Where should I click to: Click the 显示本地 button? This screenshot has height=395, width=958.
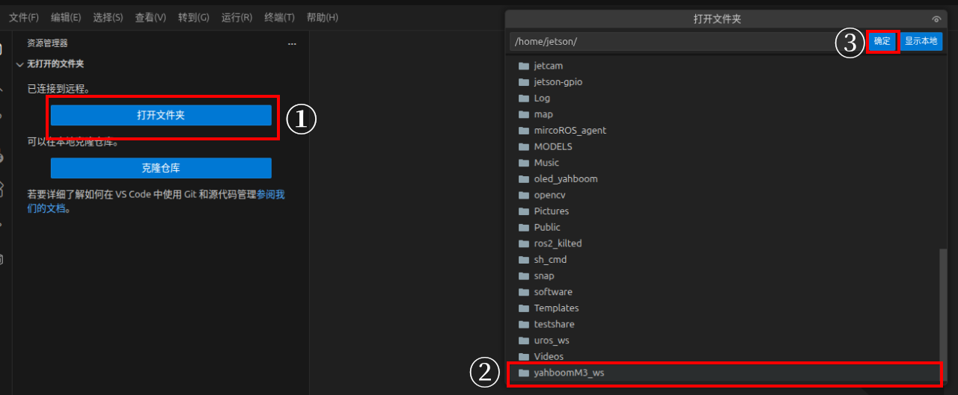point(921,42)
